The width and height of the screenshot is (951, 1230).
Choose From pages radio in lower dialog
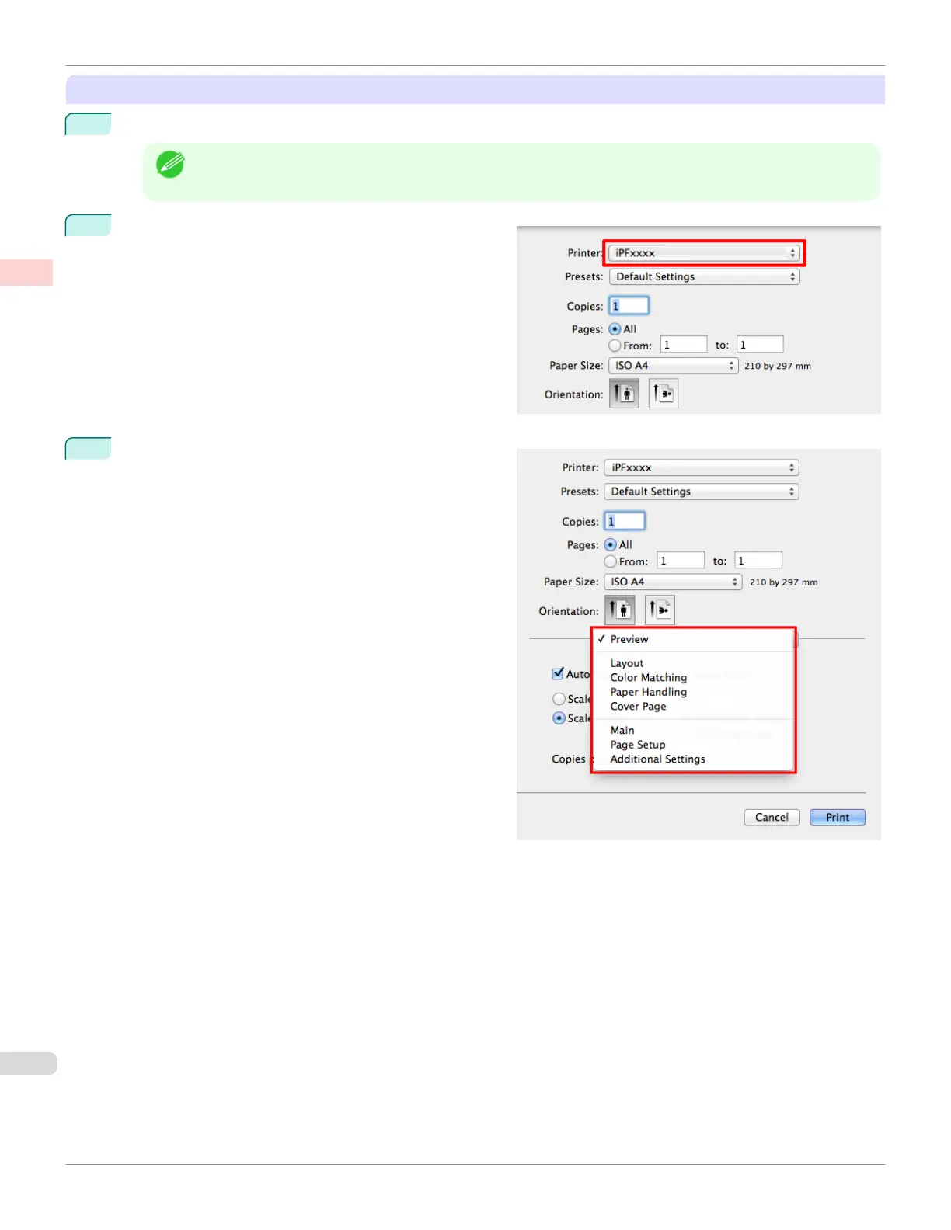611,561
